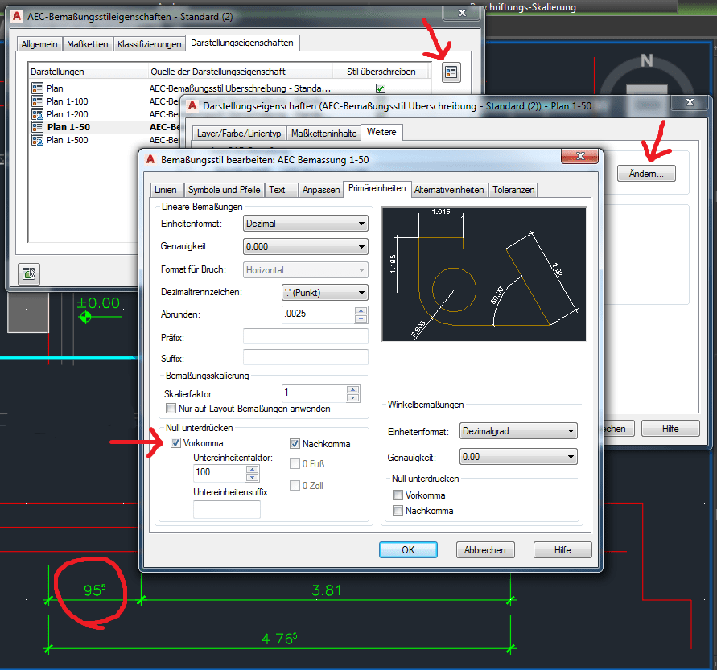717x670 pixels.
Task: Click Plan 1-500 representation icon
Action: click(37, 140)
